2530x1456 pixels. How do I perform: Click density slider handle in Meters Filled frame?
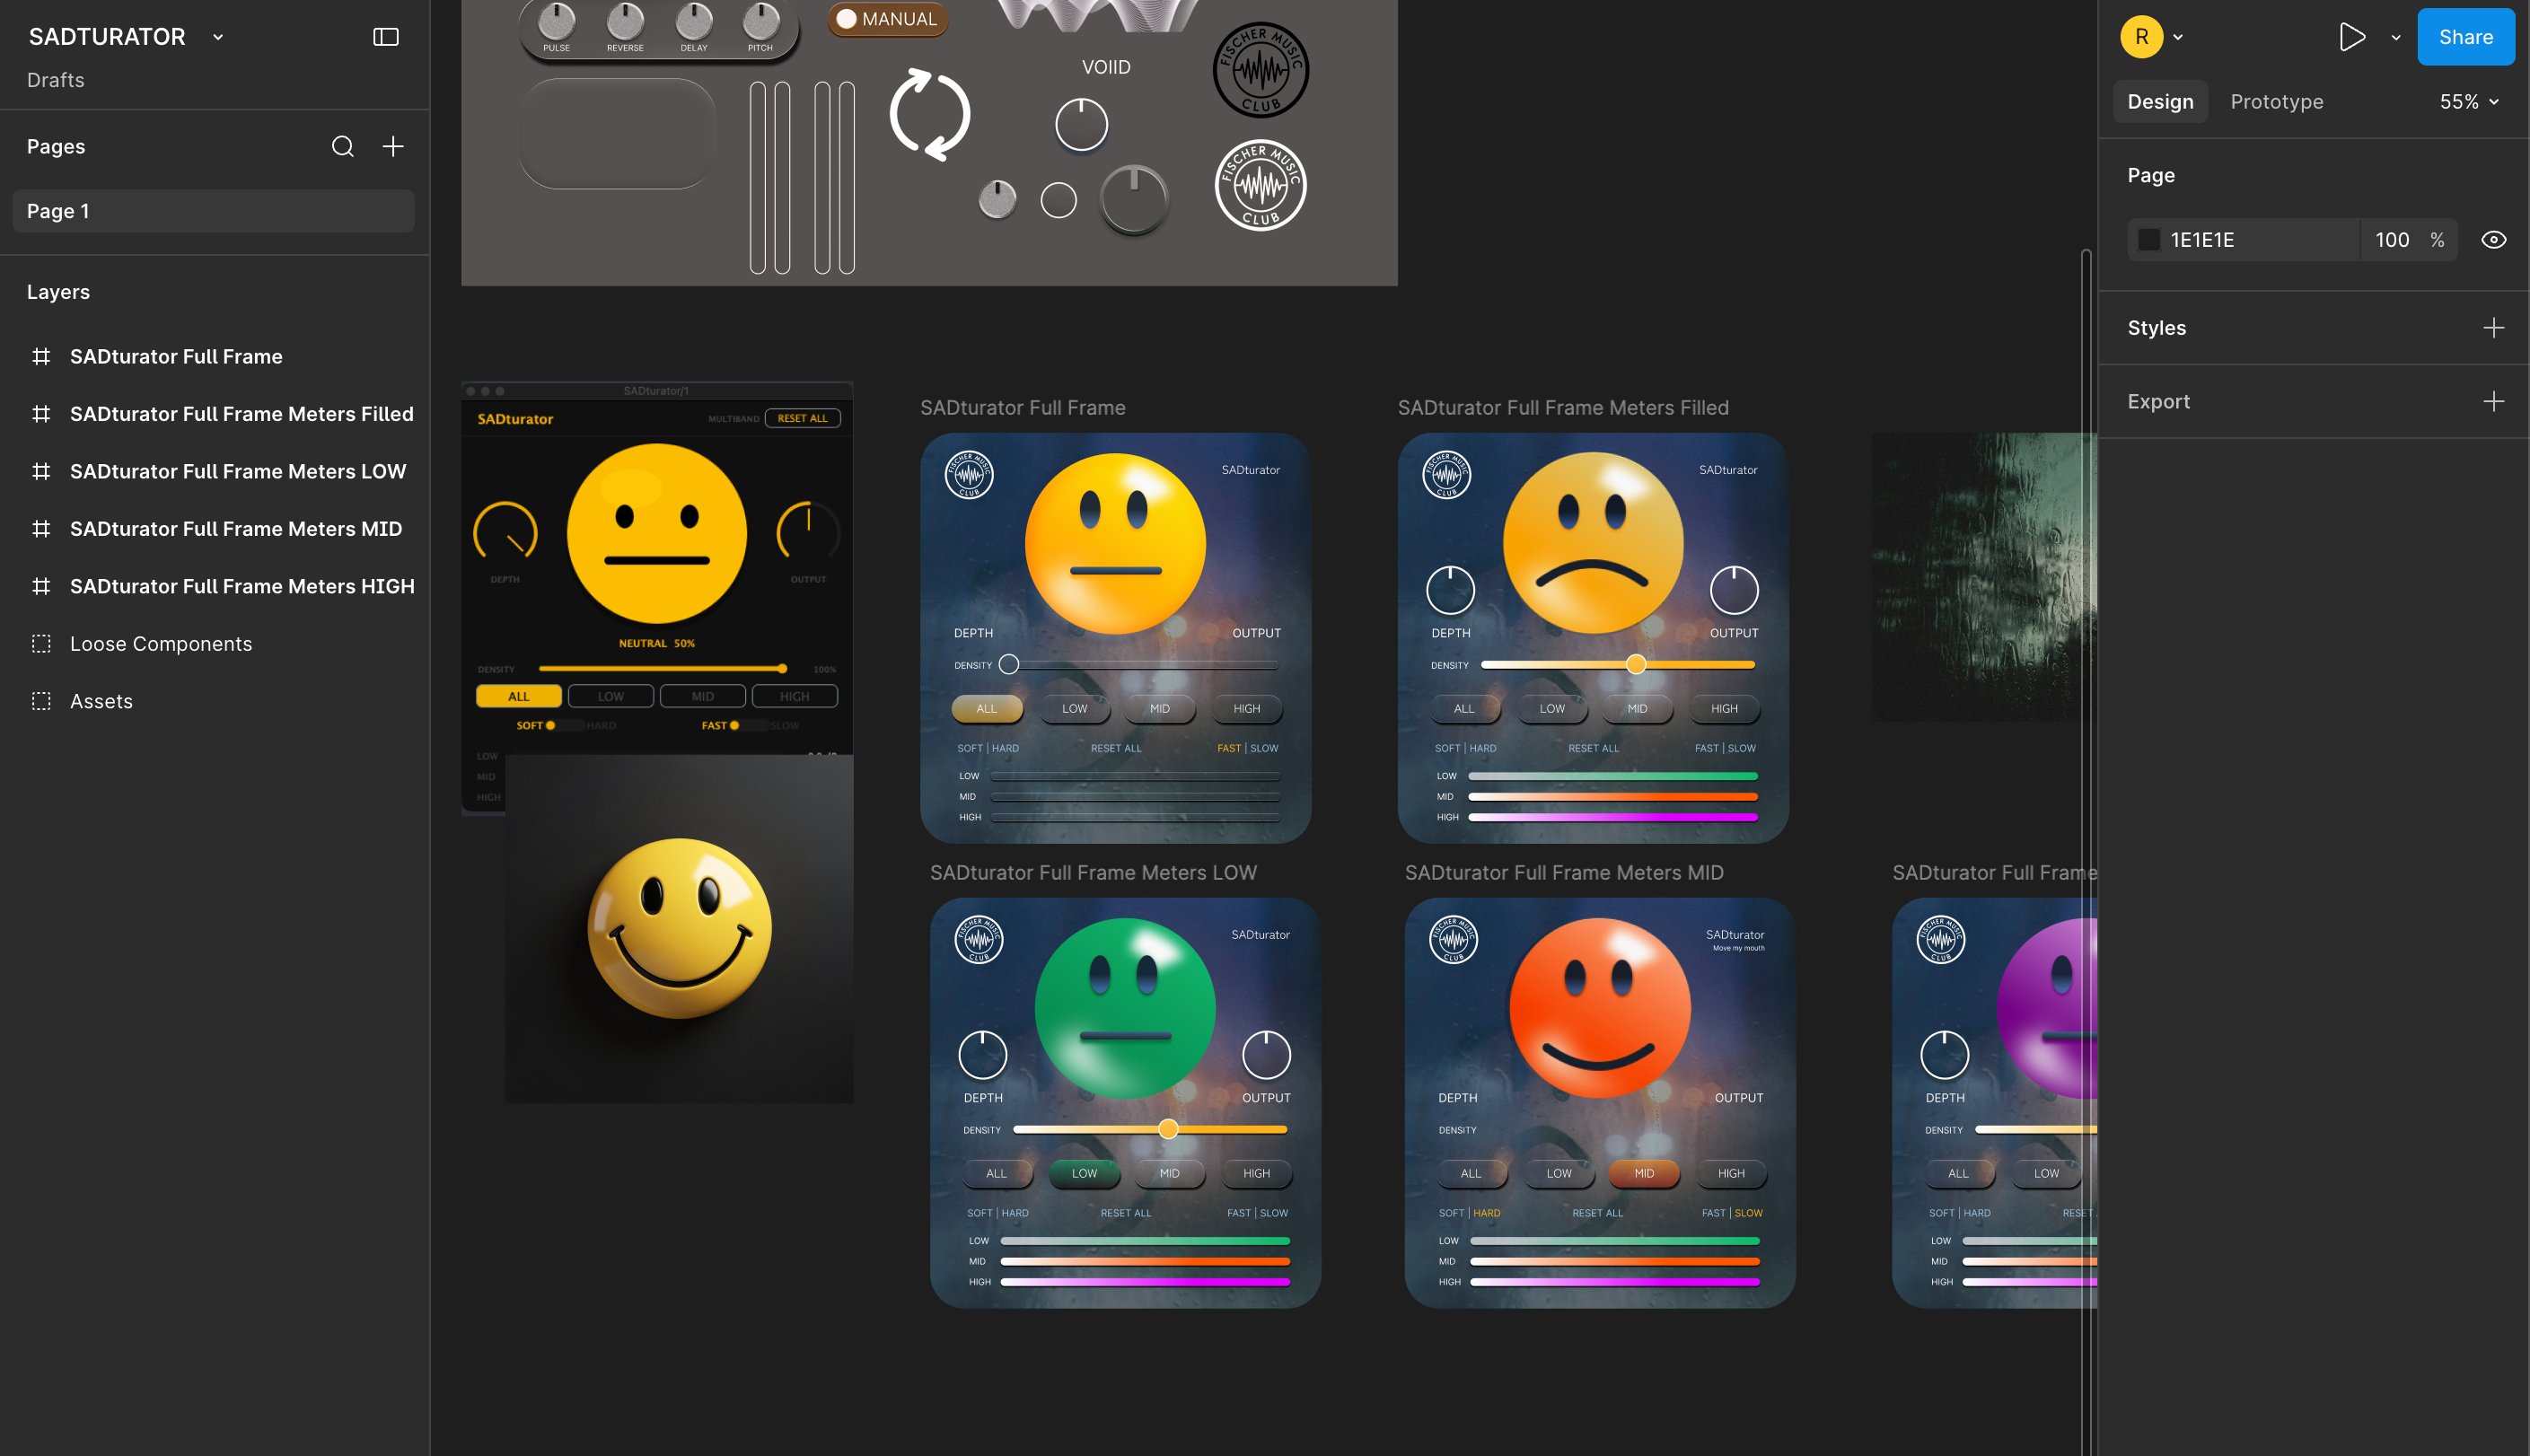tap(1635, 665)
